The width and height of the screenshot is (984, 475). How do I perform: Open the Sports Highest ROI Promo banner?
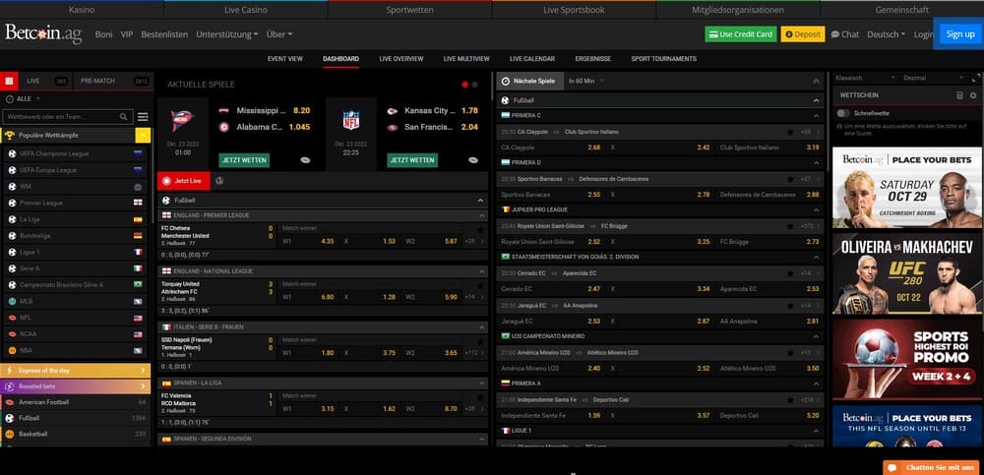[x=907, y=360]
